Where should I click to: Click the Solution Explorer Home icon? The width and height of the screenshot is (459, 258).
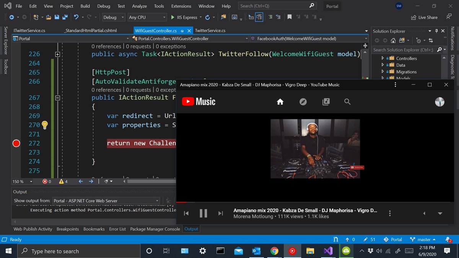point(393,41)
